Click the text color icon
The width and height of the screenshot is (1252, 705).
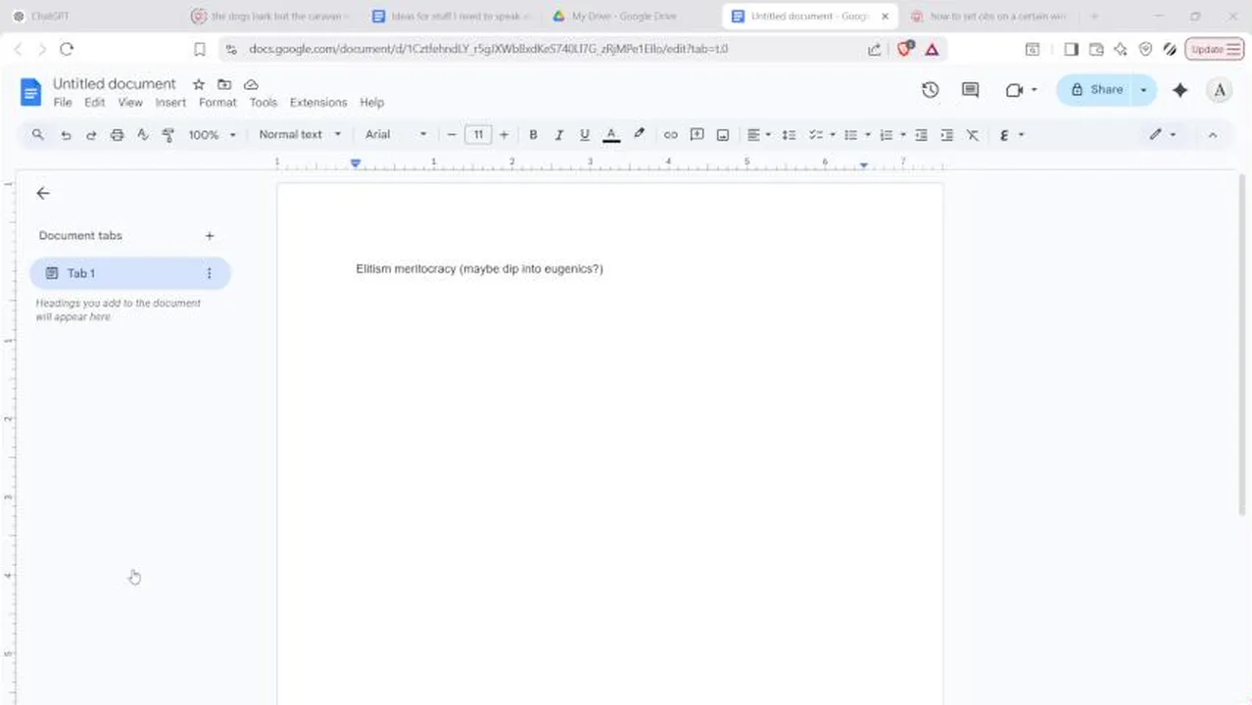(x=611, y=135)
